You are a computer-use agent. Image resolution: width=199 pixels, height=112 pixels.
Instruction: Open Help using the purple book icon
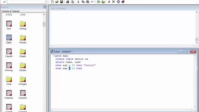click(x=123, y=2)
